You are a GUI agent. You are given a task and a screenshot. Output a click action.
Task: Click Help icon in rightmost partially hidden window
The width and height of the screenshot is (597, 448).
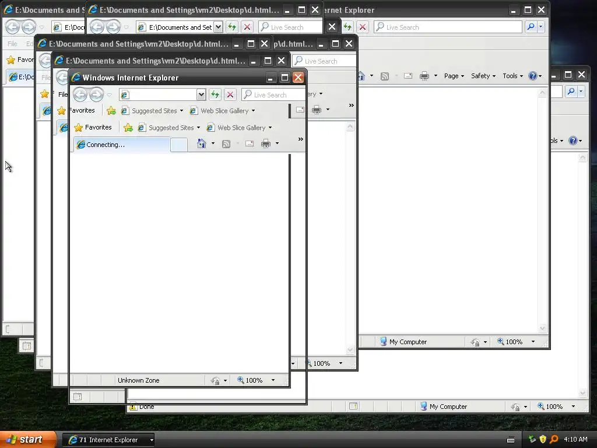point(573,141)
